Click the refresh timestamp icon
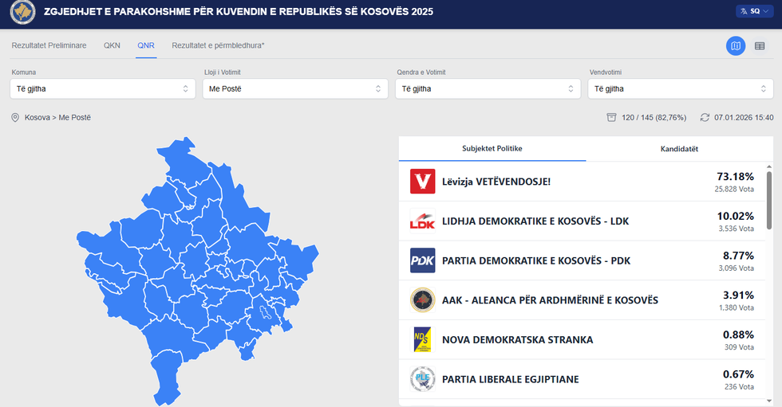Image resolution: width=782 pixels, height=407 pixels. 705,118
